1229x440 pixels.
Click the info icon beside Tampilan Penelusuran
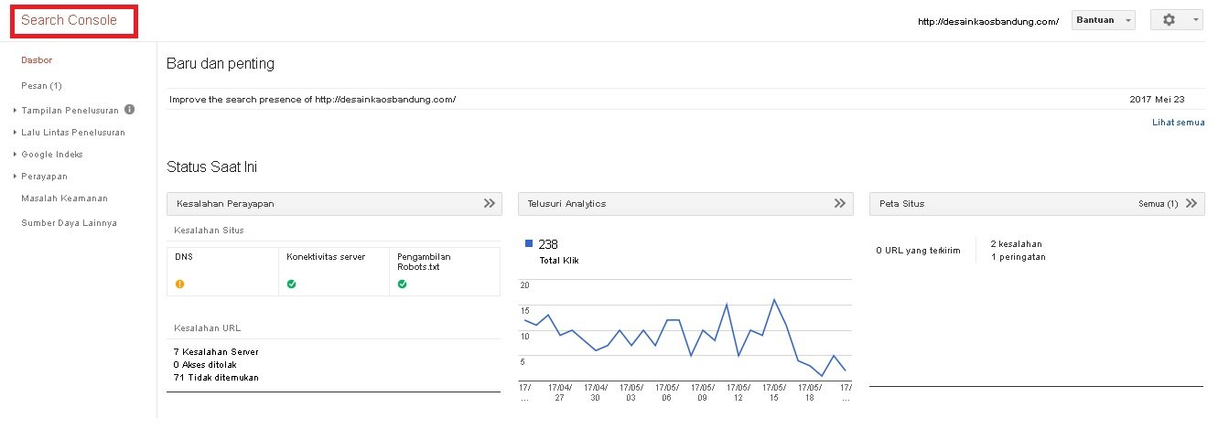coord(129,110)
